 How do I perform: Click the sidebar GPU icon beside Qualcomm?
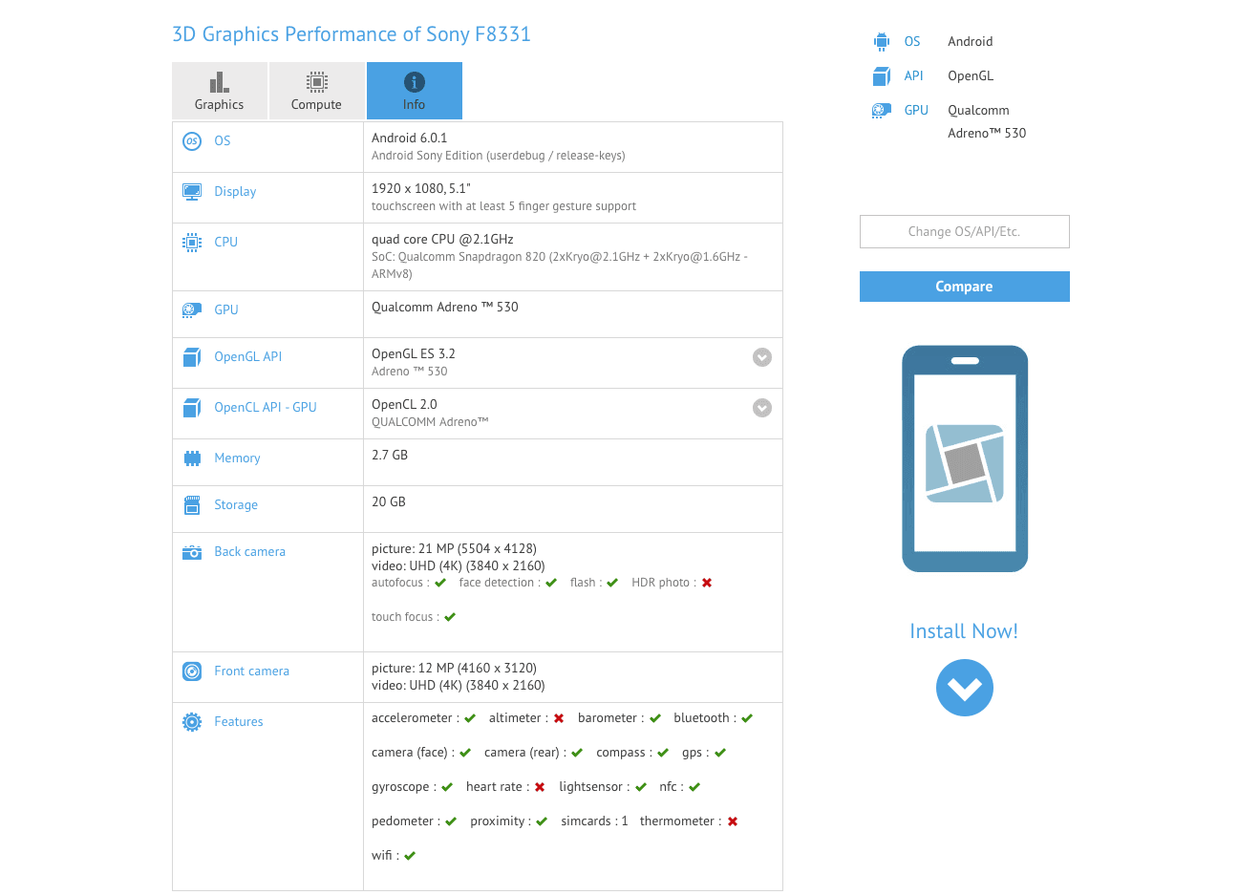coord(881,111)
